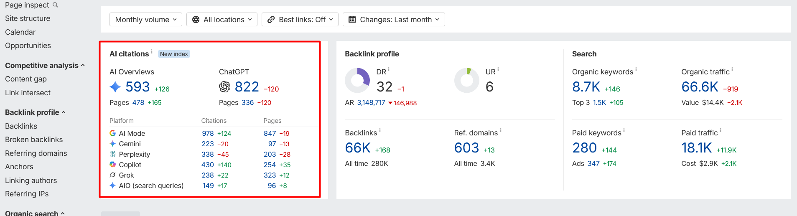This screenshot has width=797, height=216.
Task: Click ChatGPT pages value 336
Action: [x=248, y=102]
